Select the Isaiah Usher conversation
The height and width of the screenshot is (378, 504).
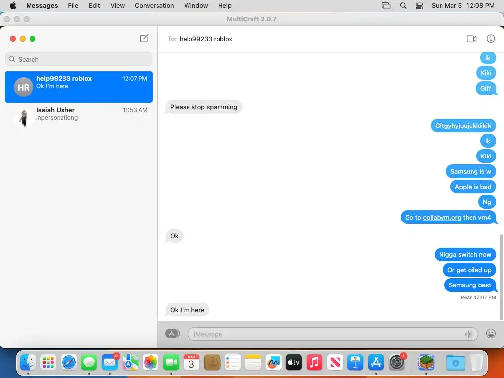79,118
